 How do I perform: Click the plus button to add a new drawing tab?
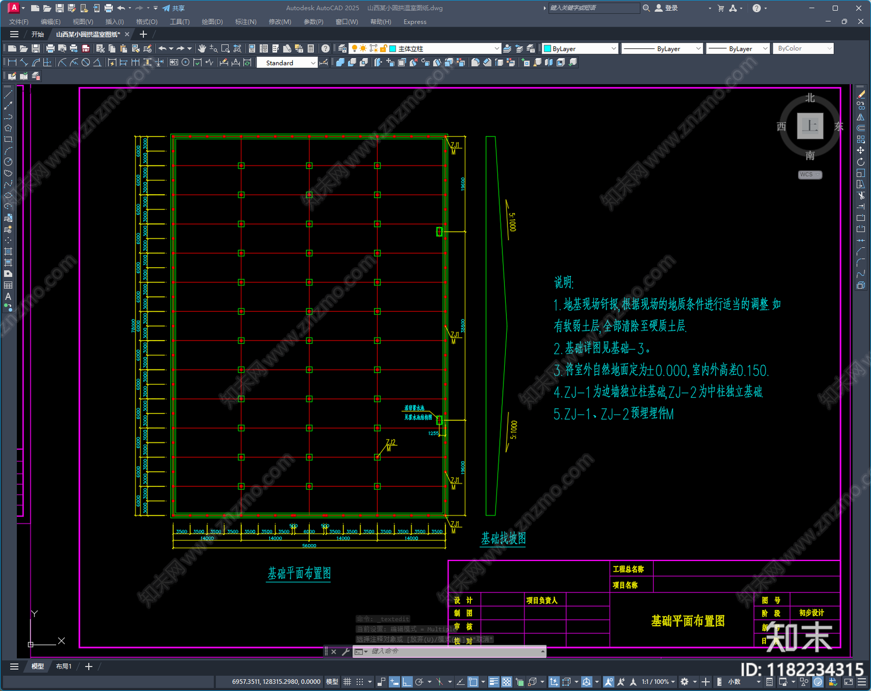[144, 34]
